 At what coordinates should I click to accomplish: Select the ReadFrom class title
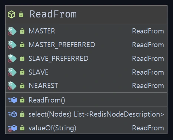[53, 14]
